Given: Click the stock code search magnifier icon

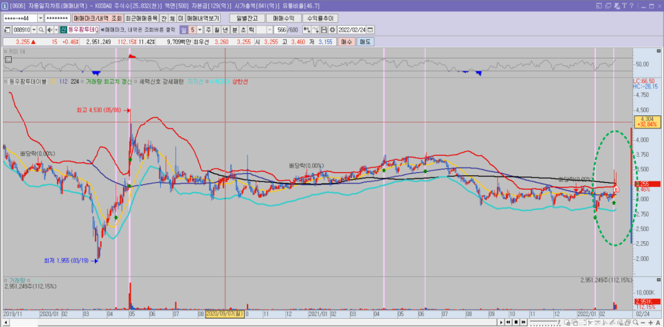Looking at the screenshot, I should 41,30.
